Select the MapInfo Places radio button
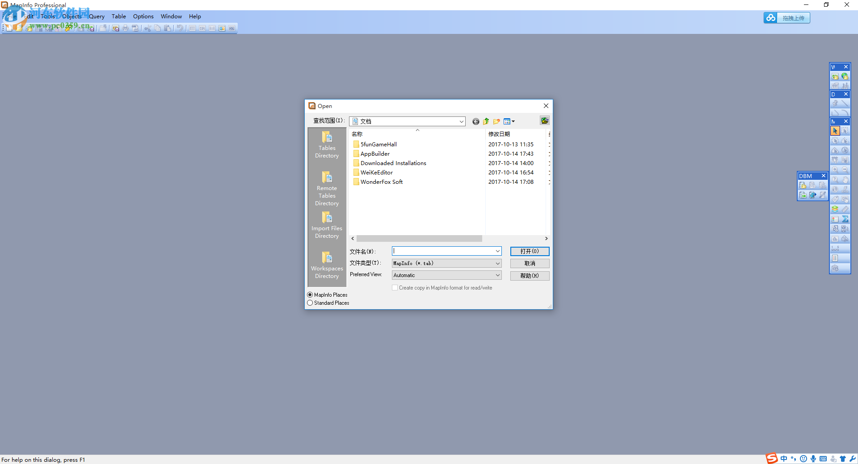The image size is (858, 464). pyautogui.click(x=310, y=294)
